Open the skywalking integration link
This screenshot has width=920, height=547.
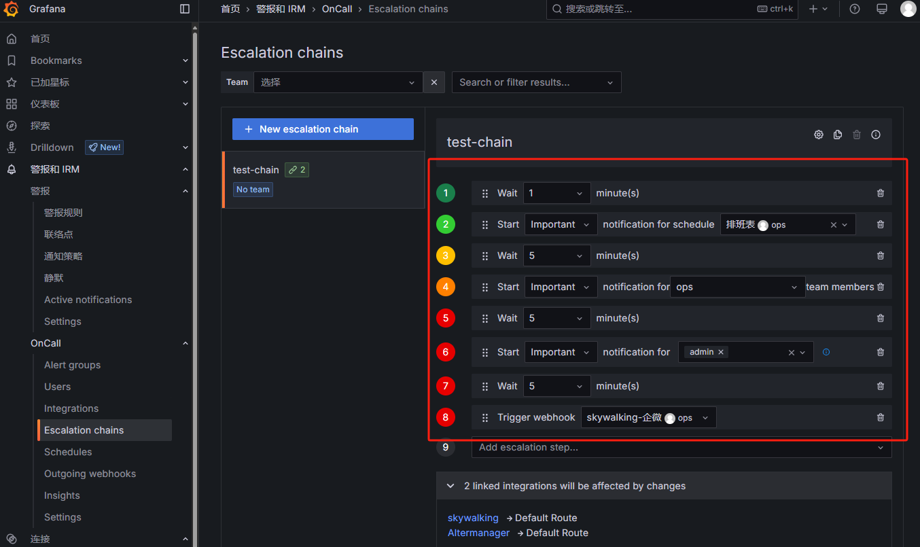[473, 518]
